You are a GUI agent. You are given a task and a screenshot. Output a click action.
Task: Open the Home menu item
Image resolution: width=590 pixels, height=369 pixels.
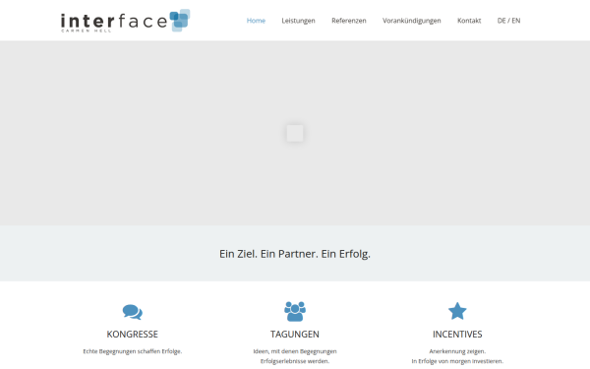[256, 21]
